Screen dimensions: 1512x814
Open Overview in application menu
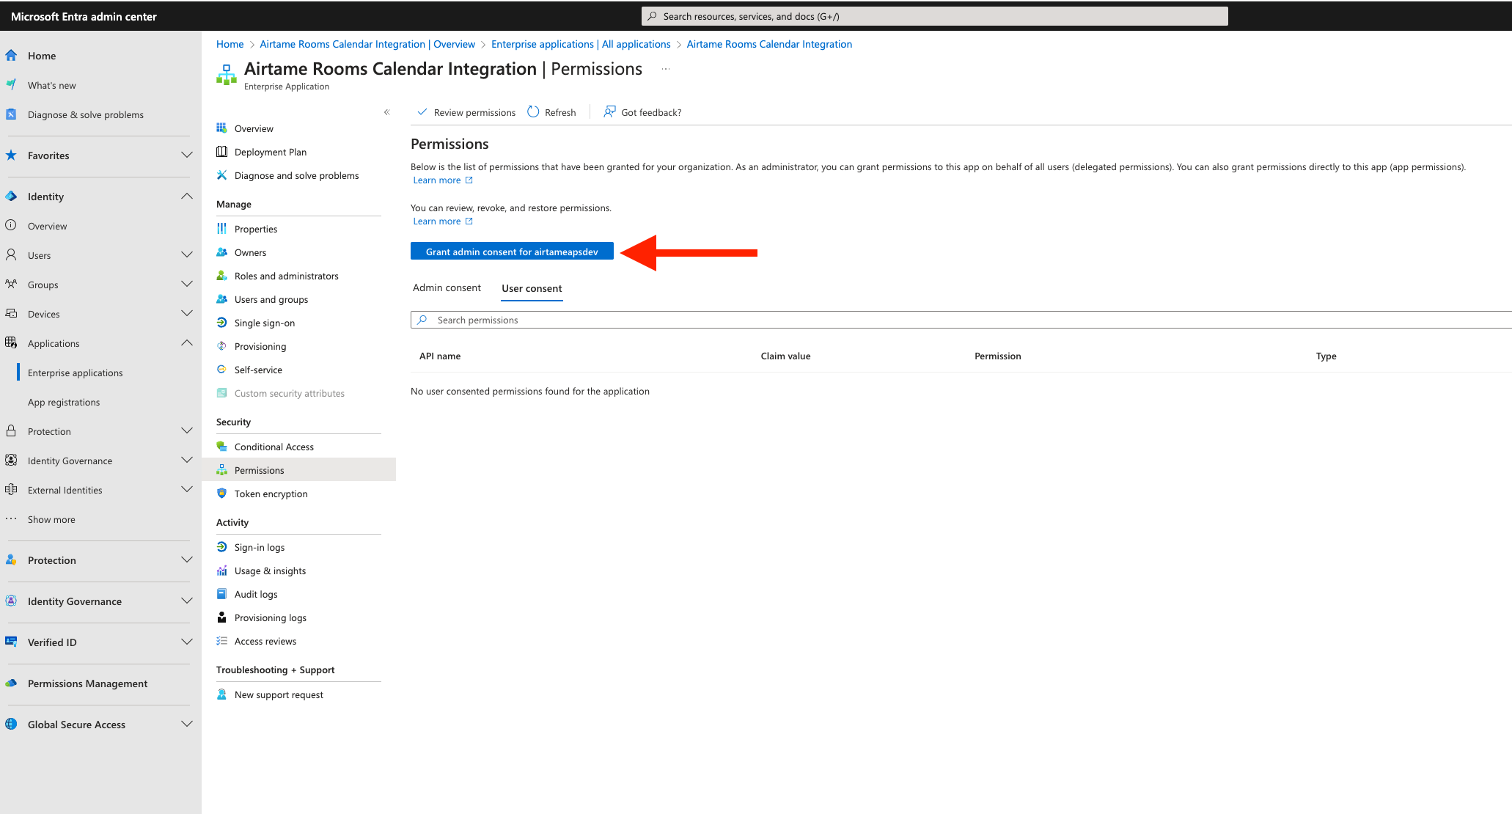click(x=254, y=128)
